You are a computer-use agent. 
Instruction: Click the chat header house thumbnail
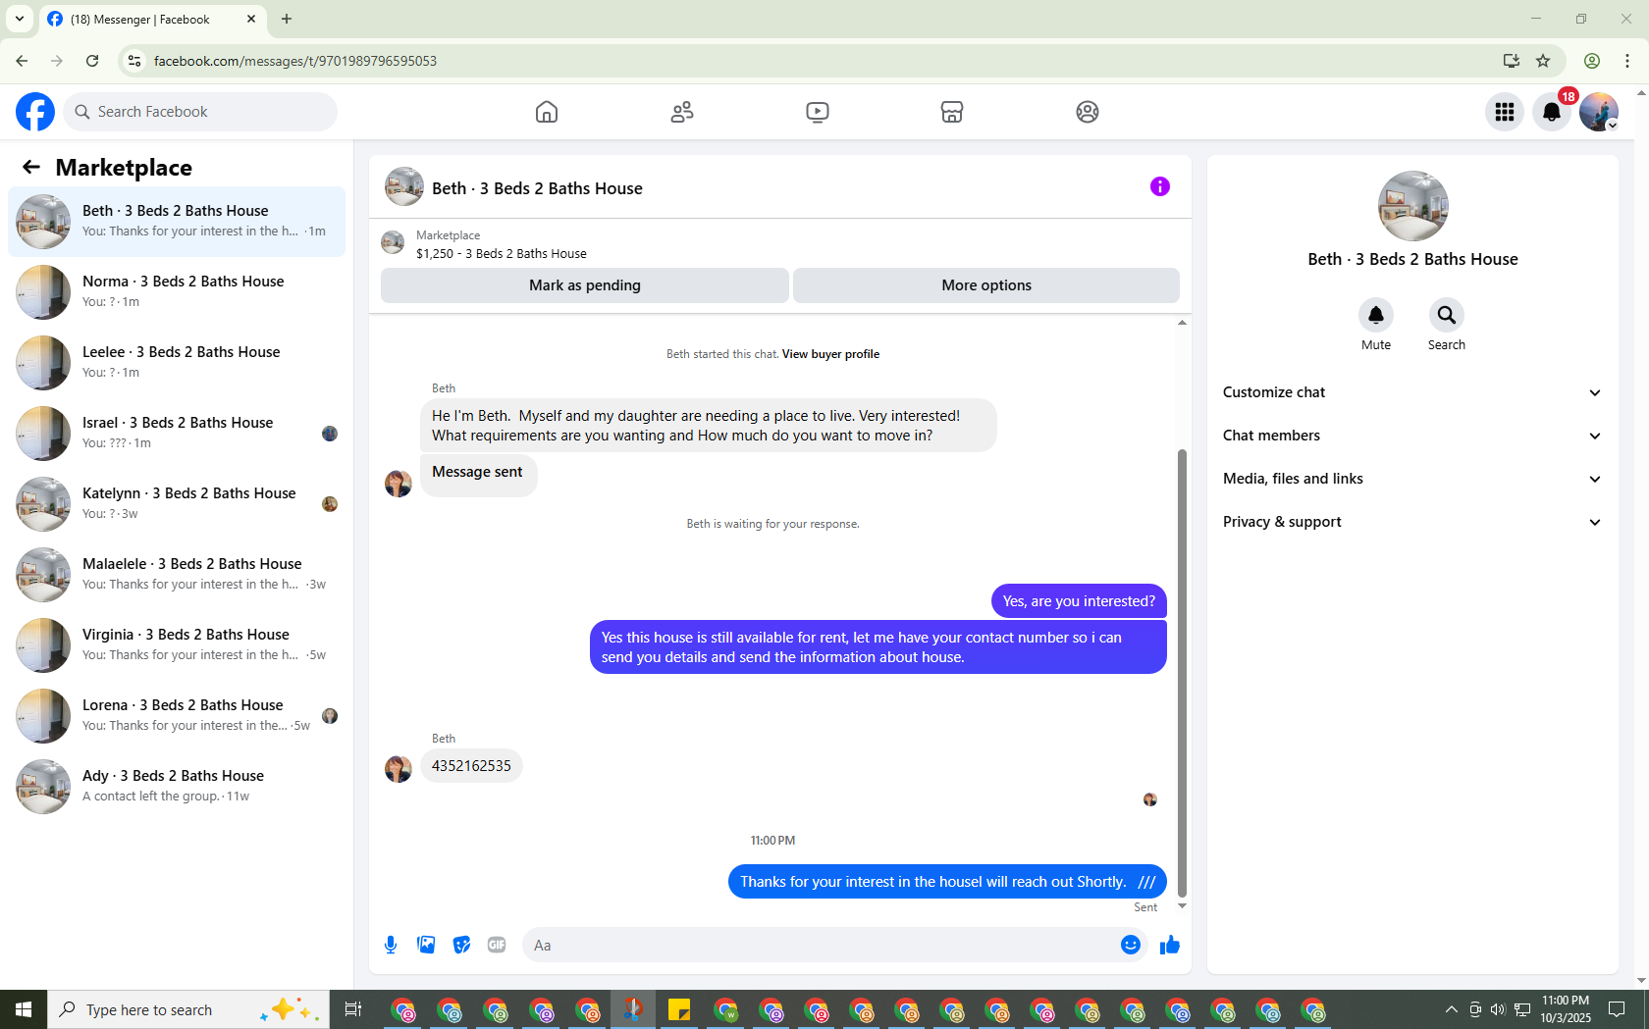404,186
